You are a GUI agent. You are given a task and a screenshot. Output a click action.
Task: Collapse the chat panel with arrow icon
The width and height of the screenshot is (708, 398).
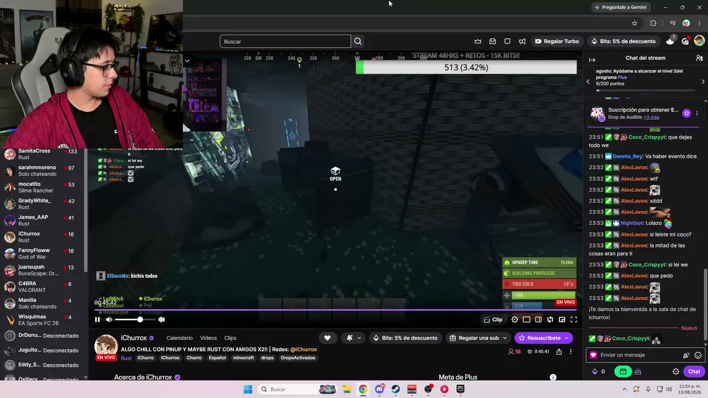(592, 60)
